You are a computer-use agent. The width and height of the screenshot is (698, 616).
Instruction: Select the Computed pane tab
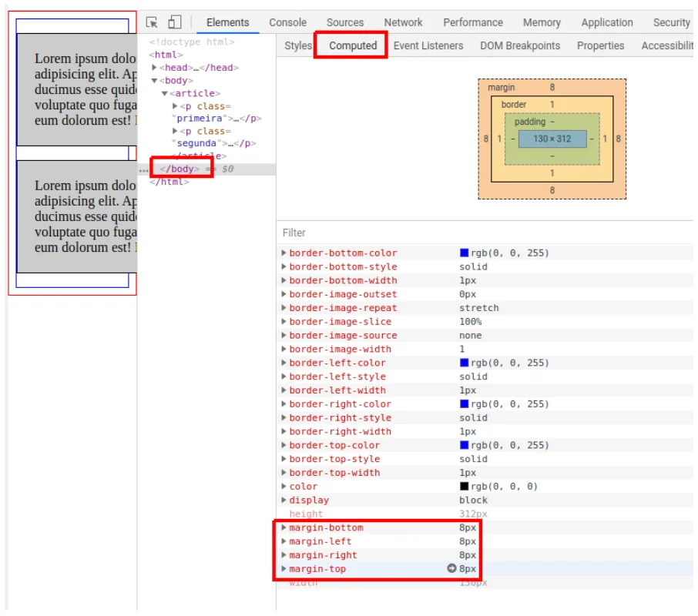pos(353,45)
